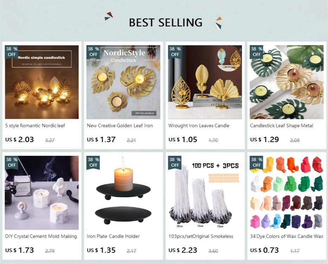View the wrought iron gold leaves candle image
The width and height of the screenshot is (328, 264).
[205, 82]
